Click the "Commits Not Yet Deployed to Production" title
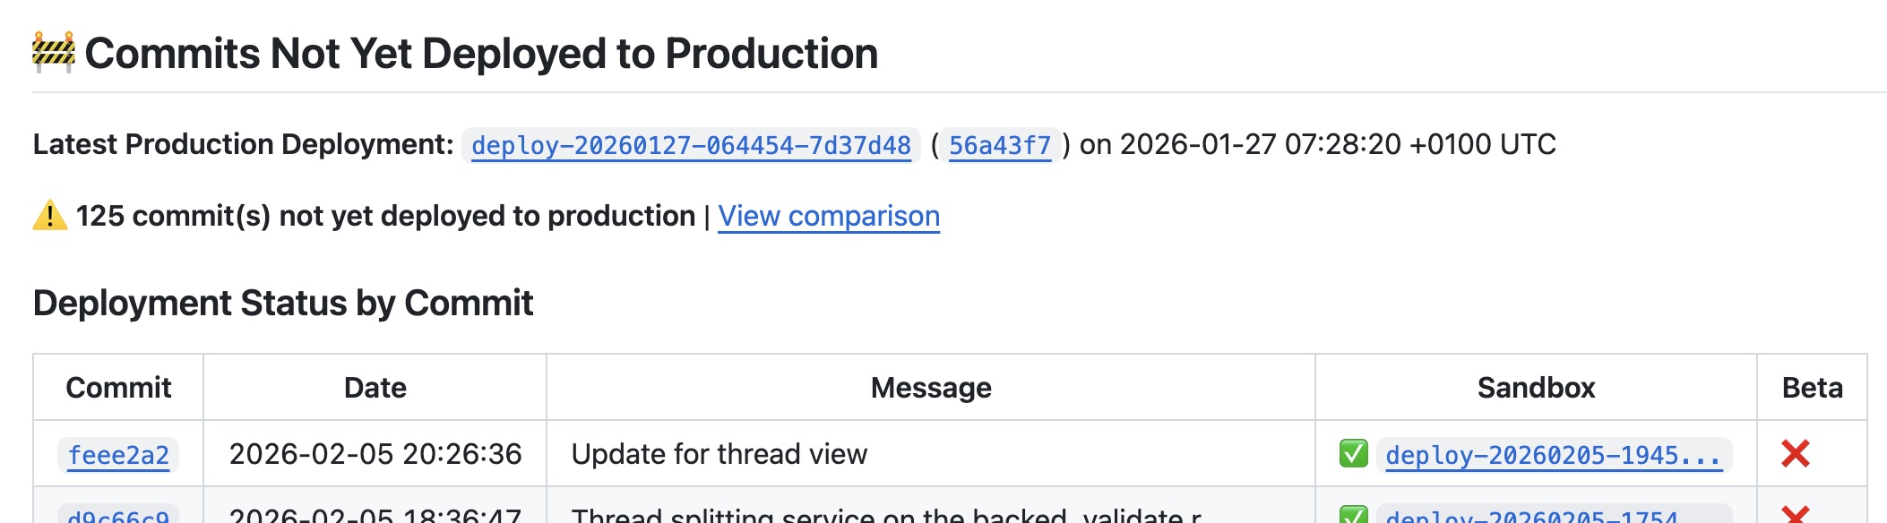 pos(481,54)
